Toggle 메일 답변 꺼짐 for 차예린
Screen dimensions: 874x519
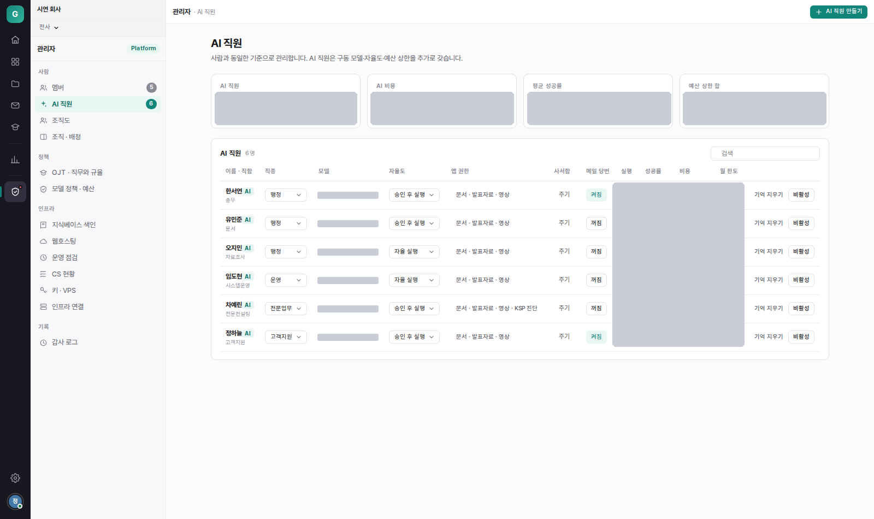point(596,308)
